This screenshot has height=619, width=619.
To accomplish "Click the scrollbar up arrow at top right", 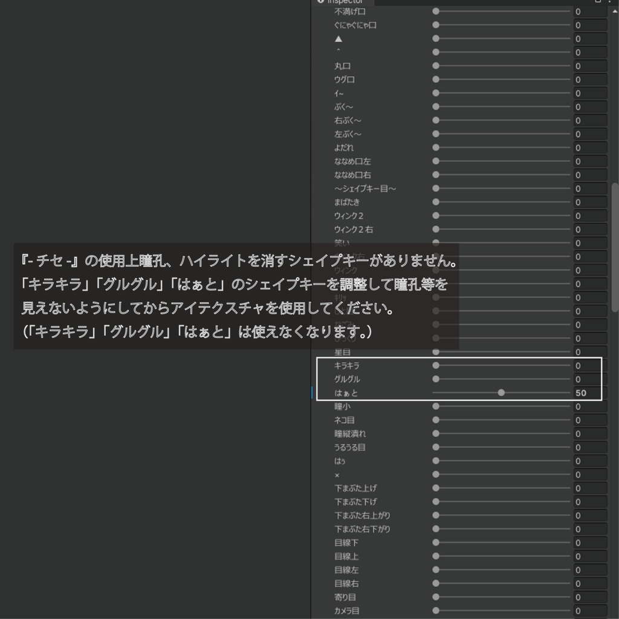I will point(614,10).
